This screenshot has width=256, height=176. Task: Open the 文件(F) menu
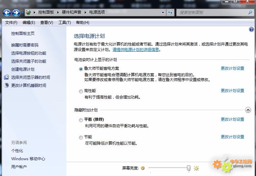pyautogui.click(x=11, y=23)
